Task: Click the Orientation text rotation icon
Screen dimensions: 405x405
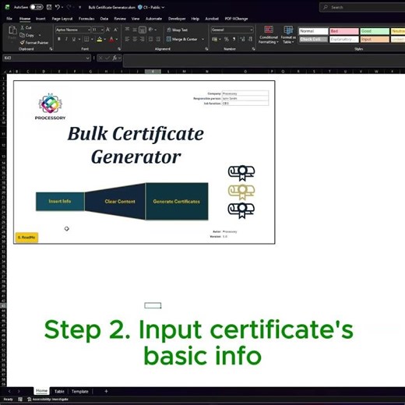Action: click(150, 30)
